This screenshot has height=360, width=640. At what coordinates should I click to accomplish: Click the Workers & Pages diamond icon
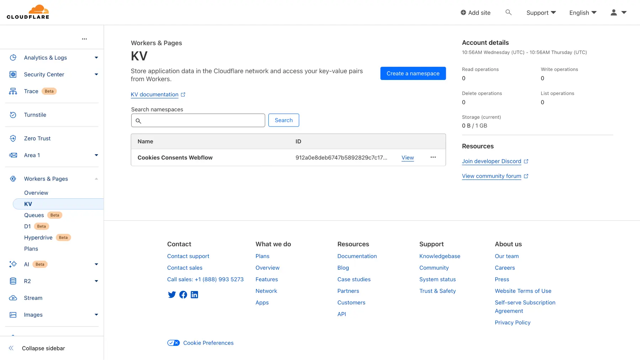(x=13, y=179)
